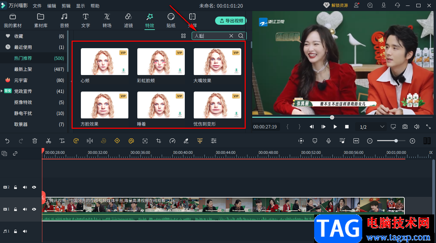Select the crop tool in timeline toolbar
Screen dimensions: 436x243
(159, 141)
